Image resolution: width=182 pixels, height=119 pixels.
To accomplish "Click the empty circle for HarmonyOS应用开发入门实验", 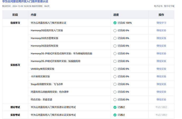I will pos(115,30).
